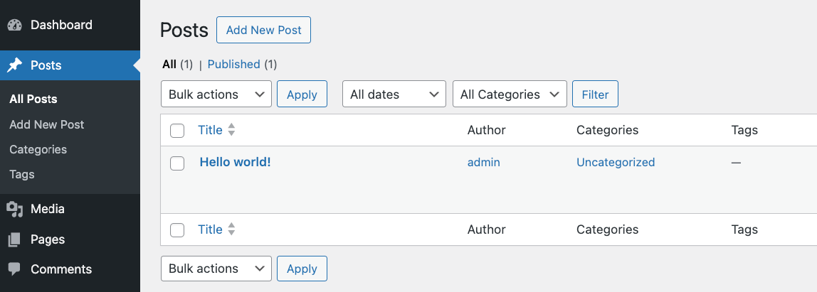Open Media via its camera-music icon
The width and height of the screenshot is (817, 292).
coord(14,210)
